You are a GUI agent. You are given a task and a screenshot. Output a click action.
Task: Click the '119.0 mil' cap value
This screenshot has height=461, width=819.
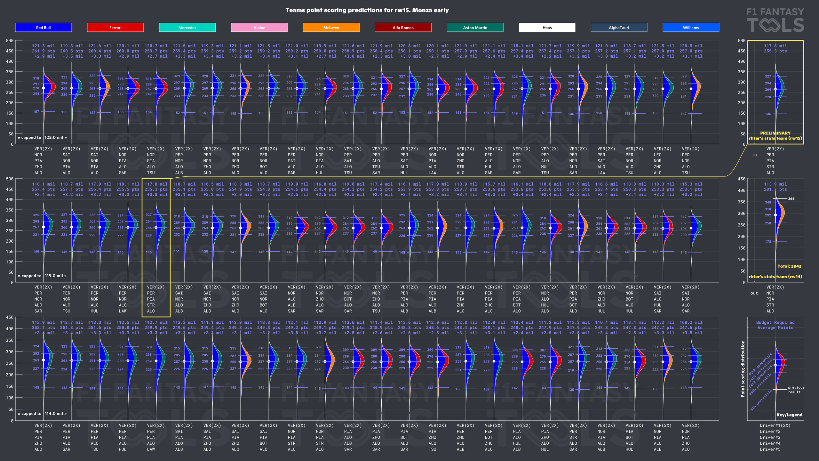tap(56, 276)
